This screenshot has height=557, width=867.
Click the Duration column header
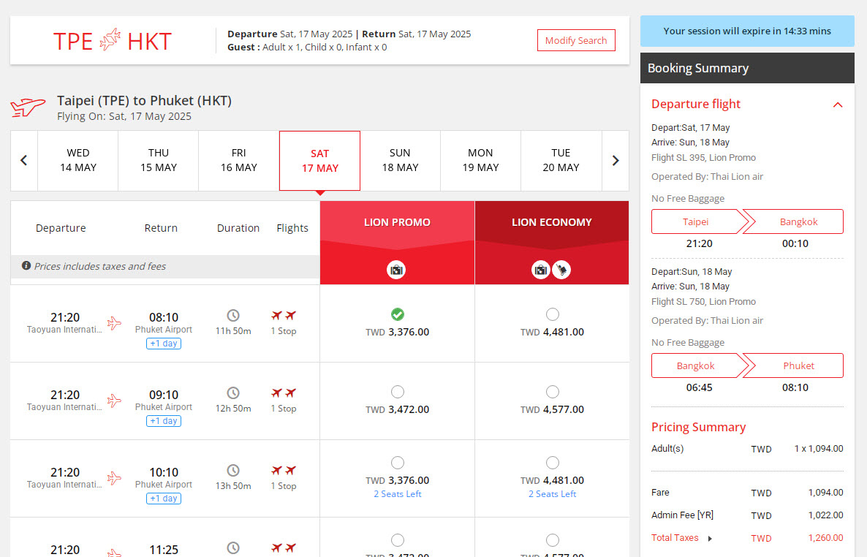238,228
